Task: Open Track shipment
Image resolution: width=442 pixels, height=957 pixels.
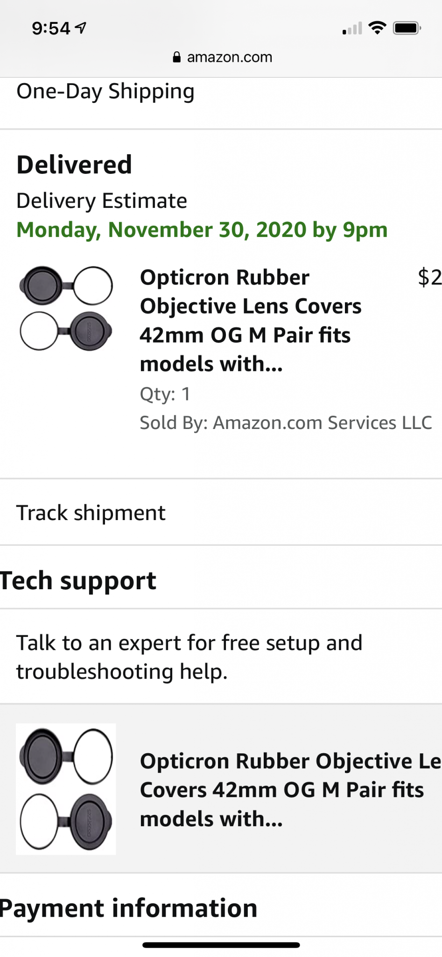Action: (91, 513)
